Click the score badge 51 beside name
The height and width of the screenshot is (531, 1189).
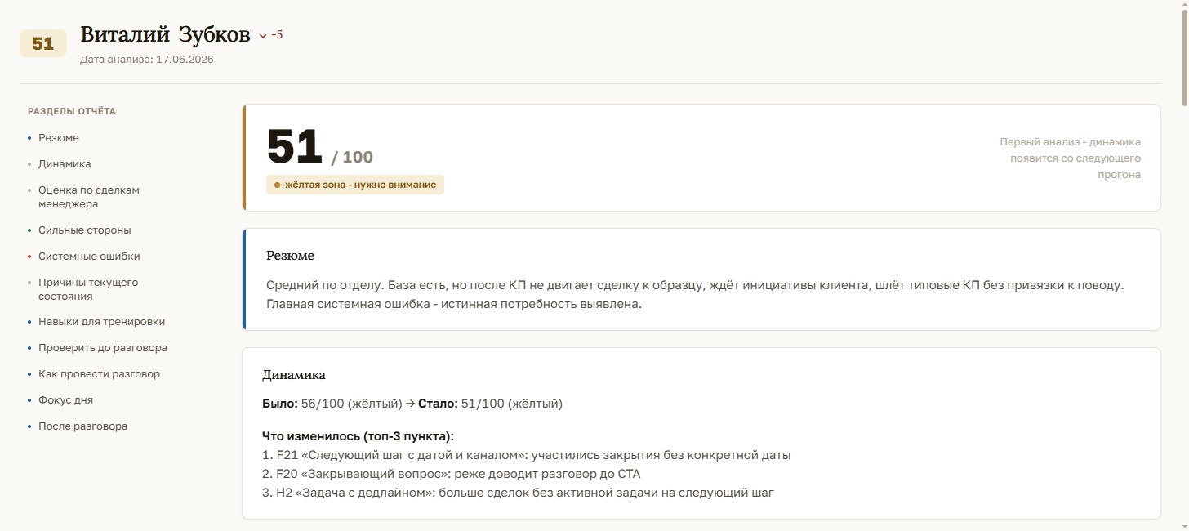point(43,44)
